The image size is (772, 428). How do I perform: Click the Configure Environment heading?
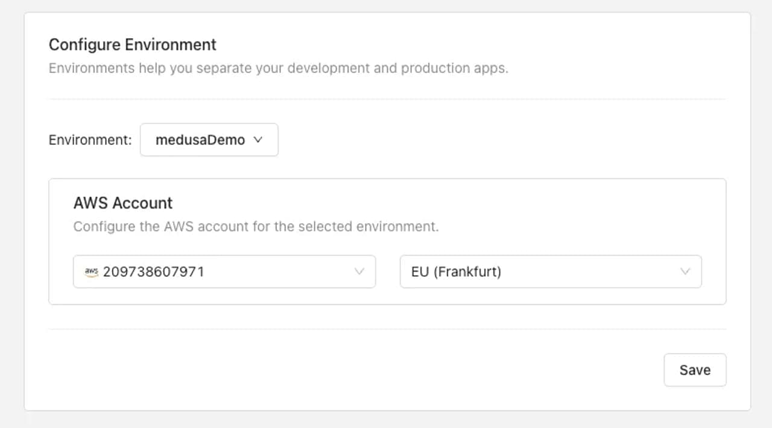pyautogui.click(x=133, y=45)
